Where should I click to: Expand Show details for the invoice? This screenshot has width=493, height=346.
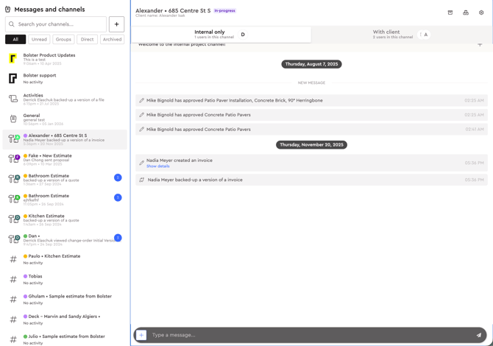(157, 166)
